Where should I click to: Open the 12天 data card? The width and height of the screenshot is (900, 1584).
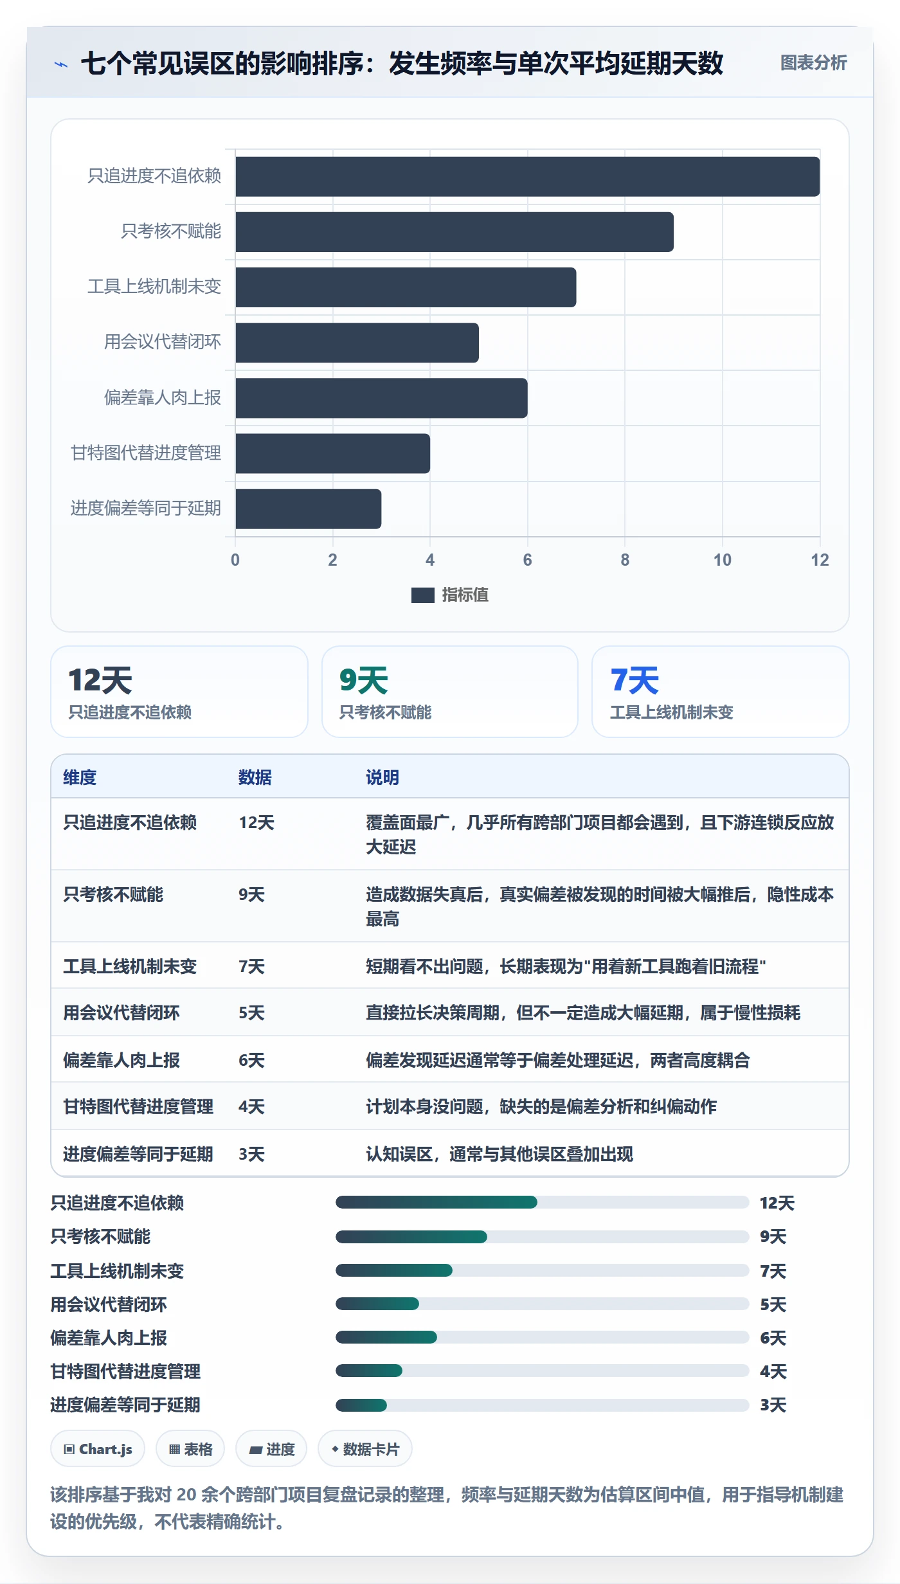tap(179, 692)
